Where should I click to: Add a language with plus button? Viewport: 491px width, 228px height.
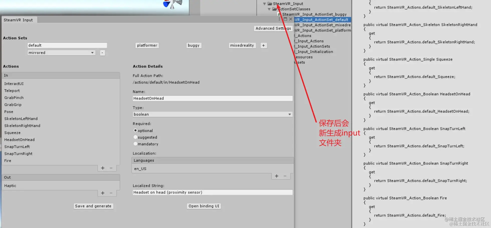click(277, 176)
